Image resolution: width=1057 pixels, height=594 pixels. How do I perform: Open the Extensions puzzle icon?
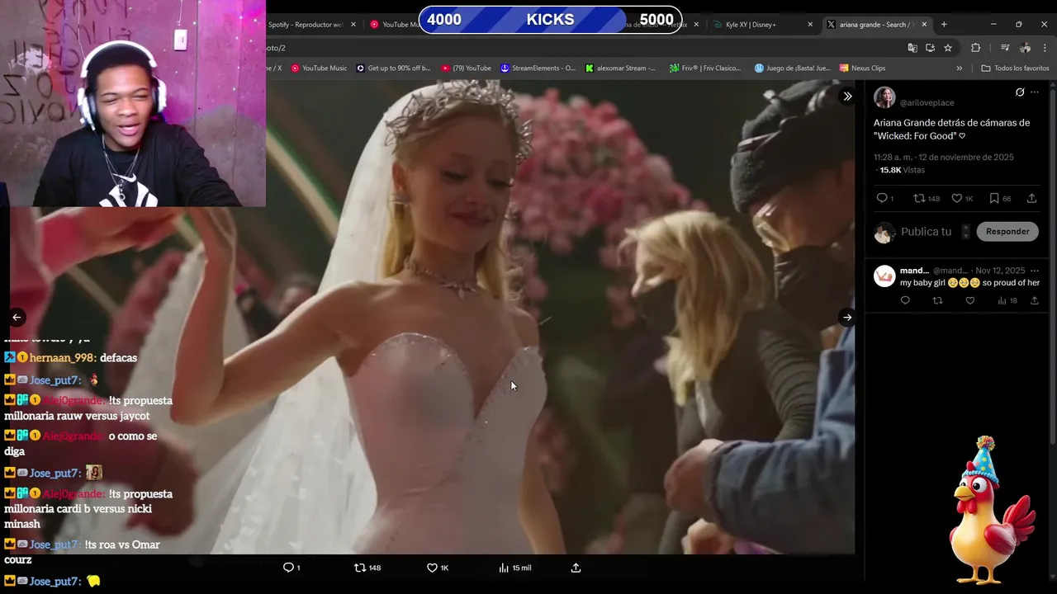(x=975, y=48)
